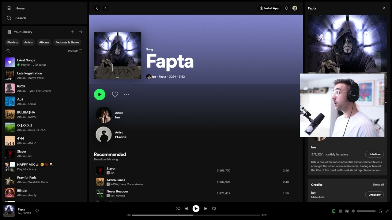Viewport: 392px width, 220px height.
Task: Unfollow Ian in the artist card
Action: 375,154
